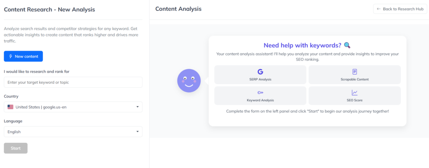Viewport: 429px width, 168px height.
Task: Select the Scrapable Content card
Action: (x=354, y=75)
